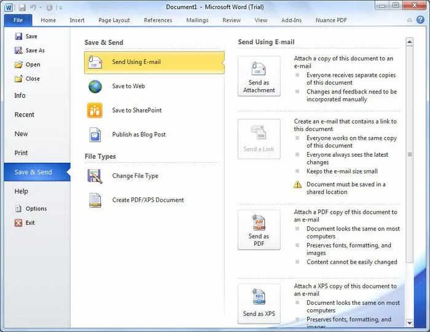
Task: Switch to the Mailings tab
Action: [197, 20]
